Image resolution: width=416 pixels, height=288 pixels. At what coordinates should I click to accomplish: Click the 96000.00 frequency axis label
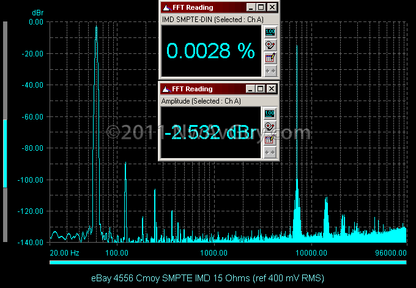coord(391,252)
